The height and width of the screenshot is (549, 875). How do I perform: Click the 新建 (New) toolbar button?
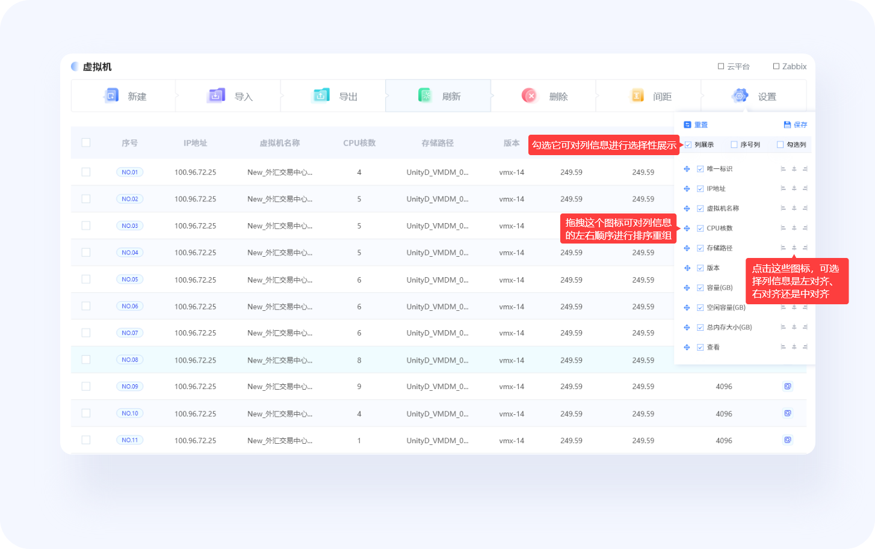click(123, 96)
